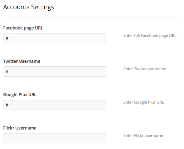Click the 'Facebook page URL' label
This screenshot has height=149, width=184.
click(x=23, y=28)
